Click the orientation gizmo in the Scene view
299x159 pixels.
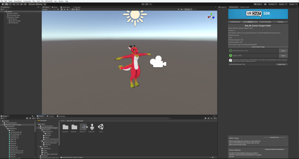[x=211, y=17]
